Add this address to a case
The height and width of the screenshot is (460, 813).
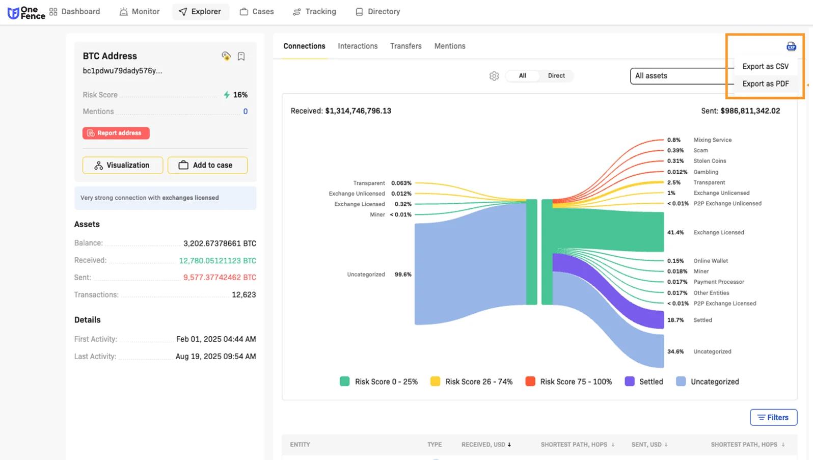pos(207,165)
